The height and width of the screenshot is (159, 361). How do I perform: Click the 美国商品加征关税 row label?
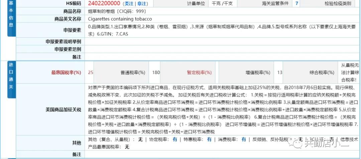(63, 109)
